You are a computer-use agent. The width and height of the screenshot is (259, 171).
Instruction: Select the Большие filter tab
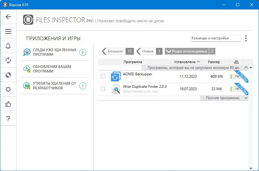click(118, 51)
